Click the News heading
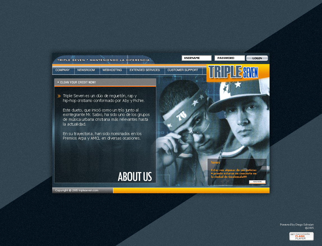 [215, 163]
